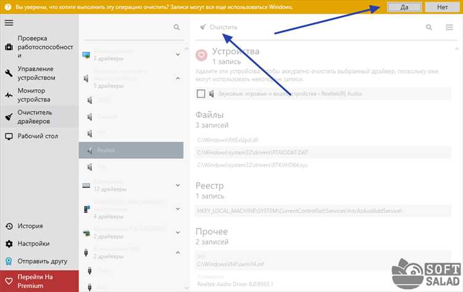The height and width of the screenshot is (292, 463).
Task: Select file path ending RTAIODAT.DAT
Action: [x=323, y=152]
